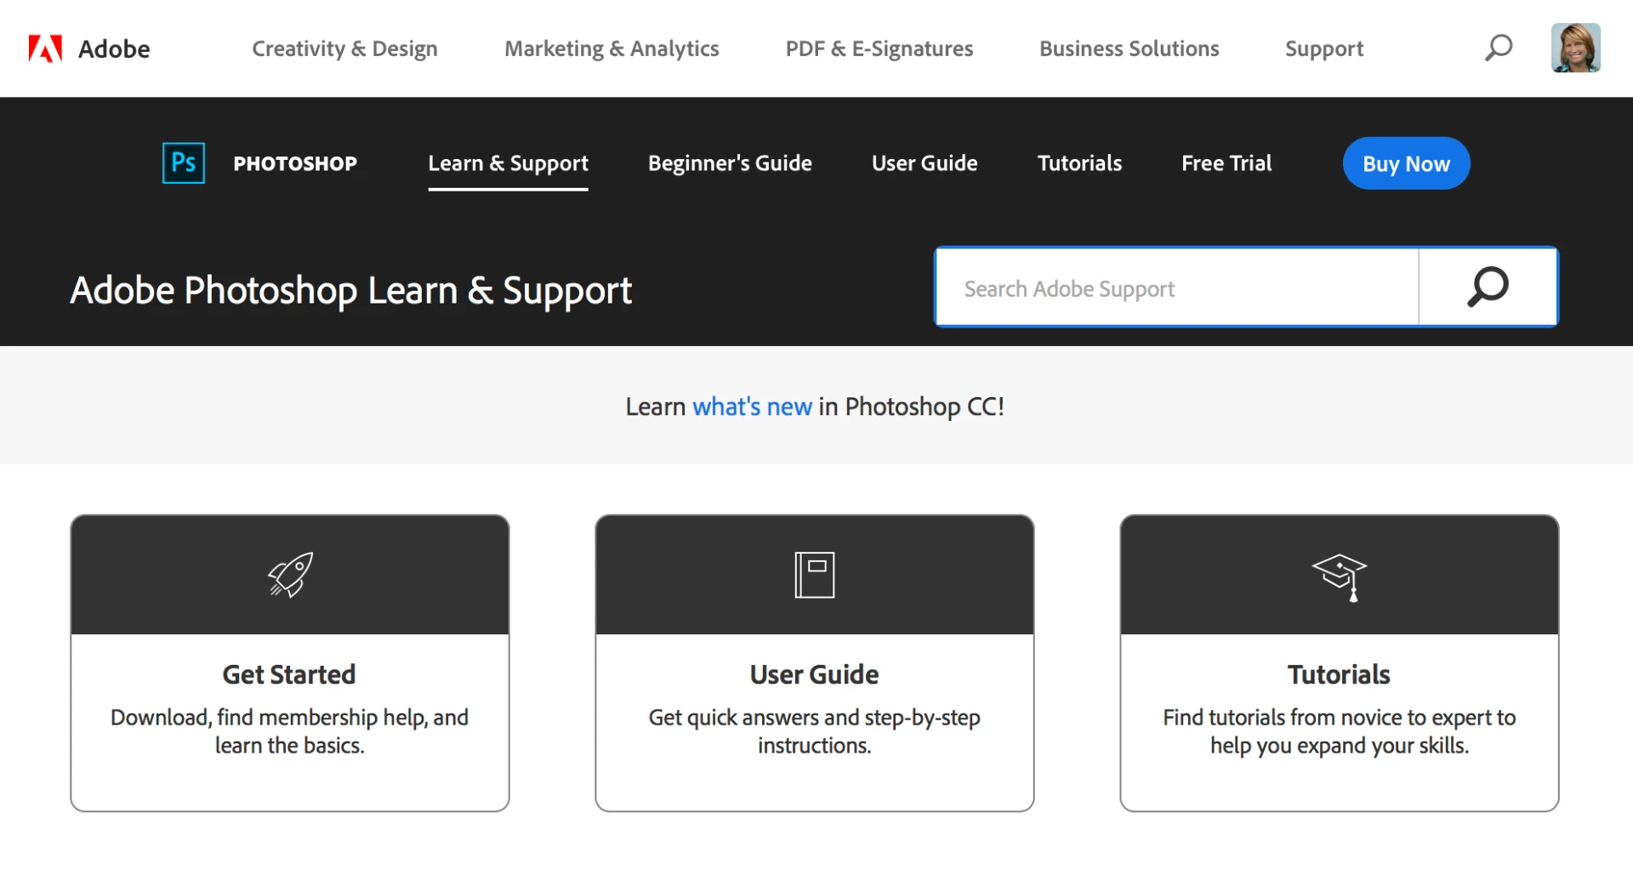Open the Get Started card title
Screen dimensions: 1633x875
pyautogui.click(x=289, y=674)
